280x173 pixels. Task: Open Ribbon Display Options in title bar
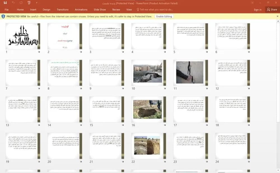252,3
